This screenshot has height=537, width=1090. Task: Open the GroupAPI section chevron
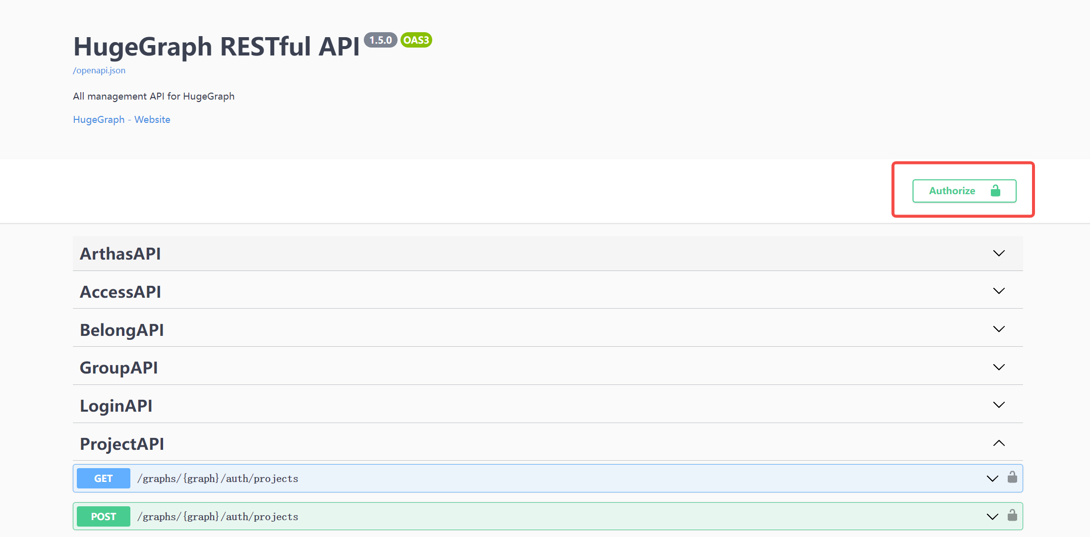(x=999, y=367)
